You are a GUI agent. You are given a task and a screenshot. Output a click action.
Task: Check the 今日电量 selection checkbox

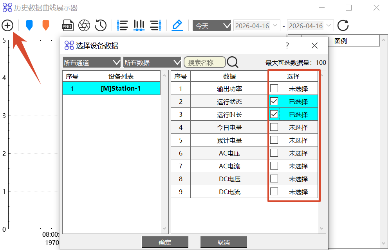(274, 127)
